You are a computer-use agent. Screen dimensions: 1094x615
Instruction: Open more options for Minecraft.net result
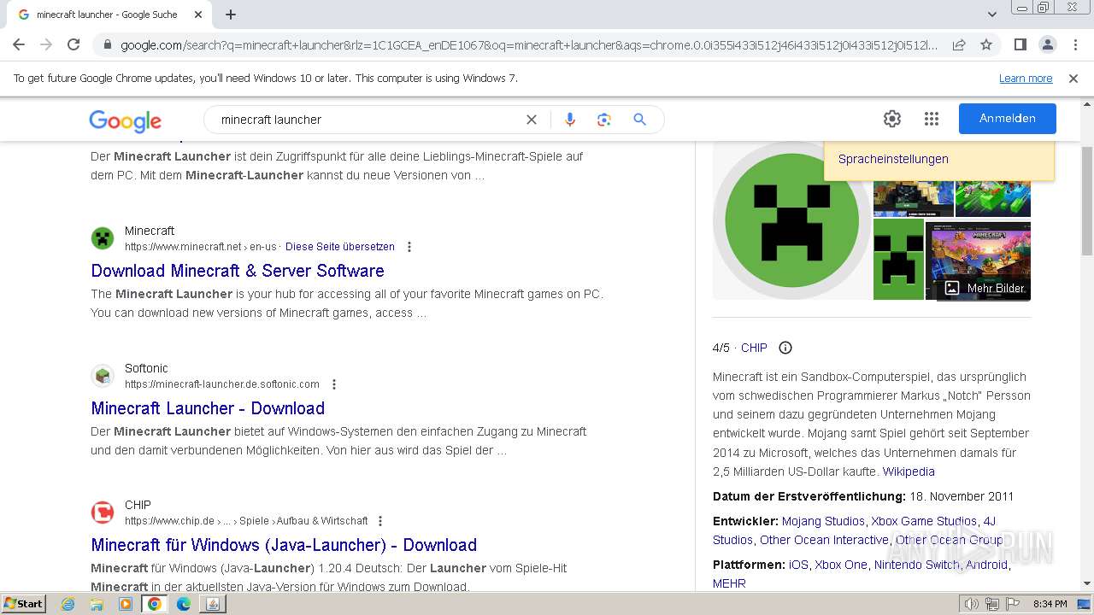coord(409,247)
